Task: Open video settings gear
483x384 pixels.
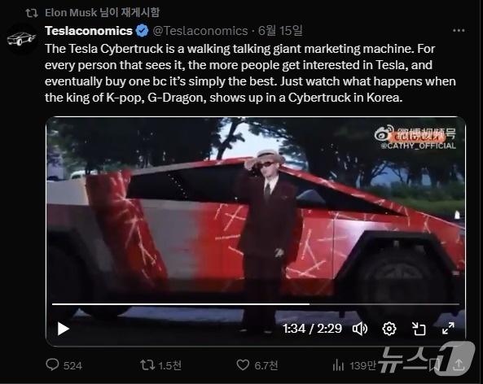Action: pos(389,329)
